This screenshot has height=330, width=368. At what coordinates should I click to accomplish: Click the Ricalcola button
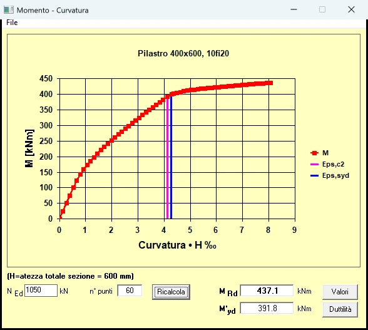pos(171,292)
